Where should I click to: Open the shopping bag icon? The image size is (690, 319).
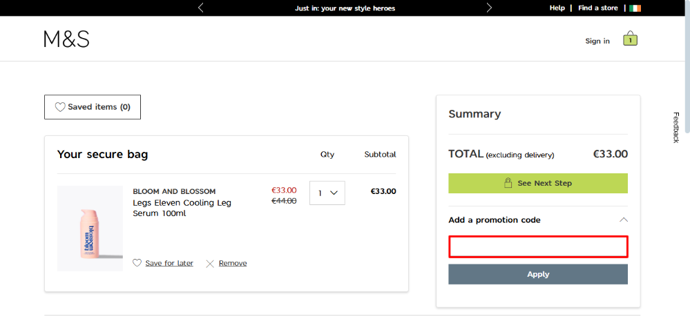pos(630,39)
